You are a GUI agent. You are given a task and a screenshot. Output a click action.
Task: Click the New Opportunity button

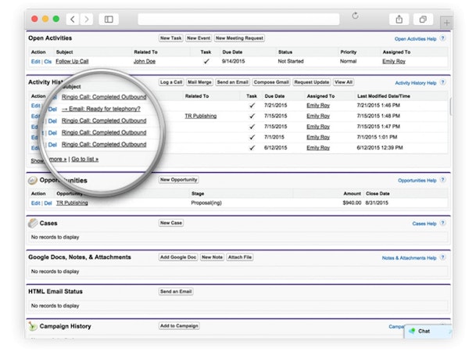[x=178, y=180]
